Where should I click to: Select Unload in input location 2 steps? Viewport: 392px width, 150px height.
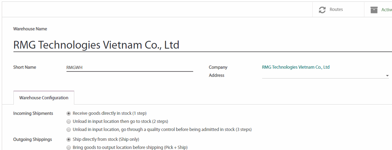(69, 121)
